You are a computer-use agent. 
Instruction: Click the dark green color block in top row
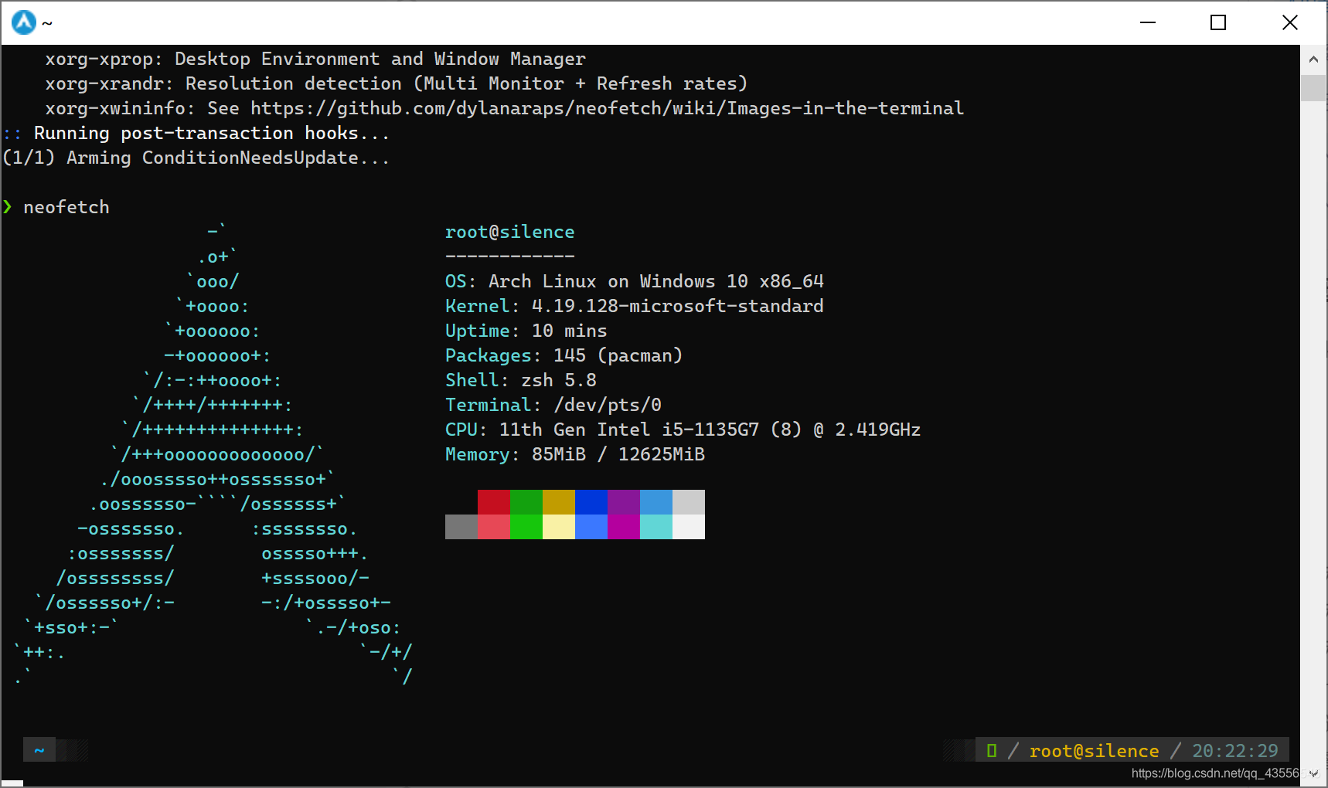(526, 502)
